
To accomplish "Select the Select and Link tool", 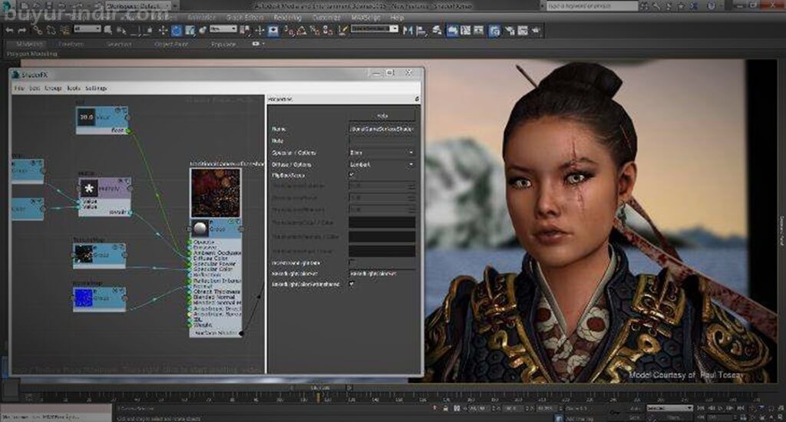I will tap(38, 31).
